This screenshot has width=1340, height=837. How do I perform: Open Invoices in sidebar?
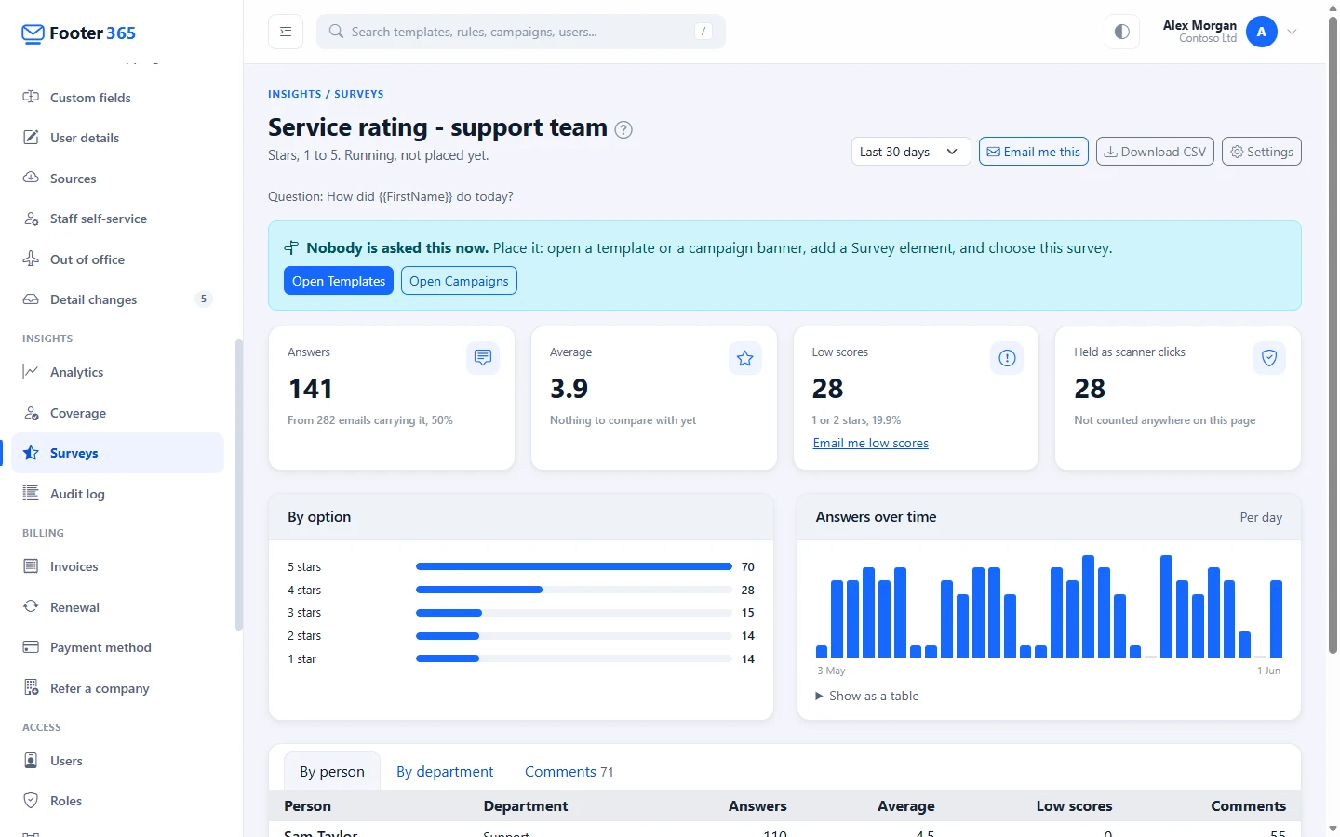tap(117, 566)
